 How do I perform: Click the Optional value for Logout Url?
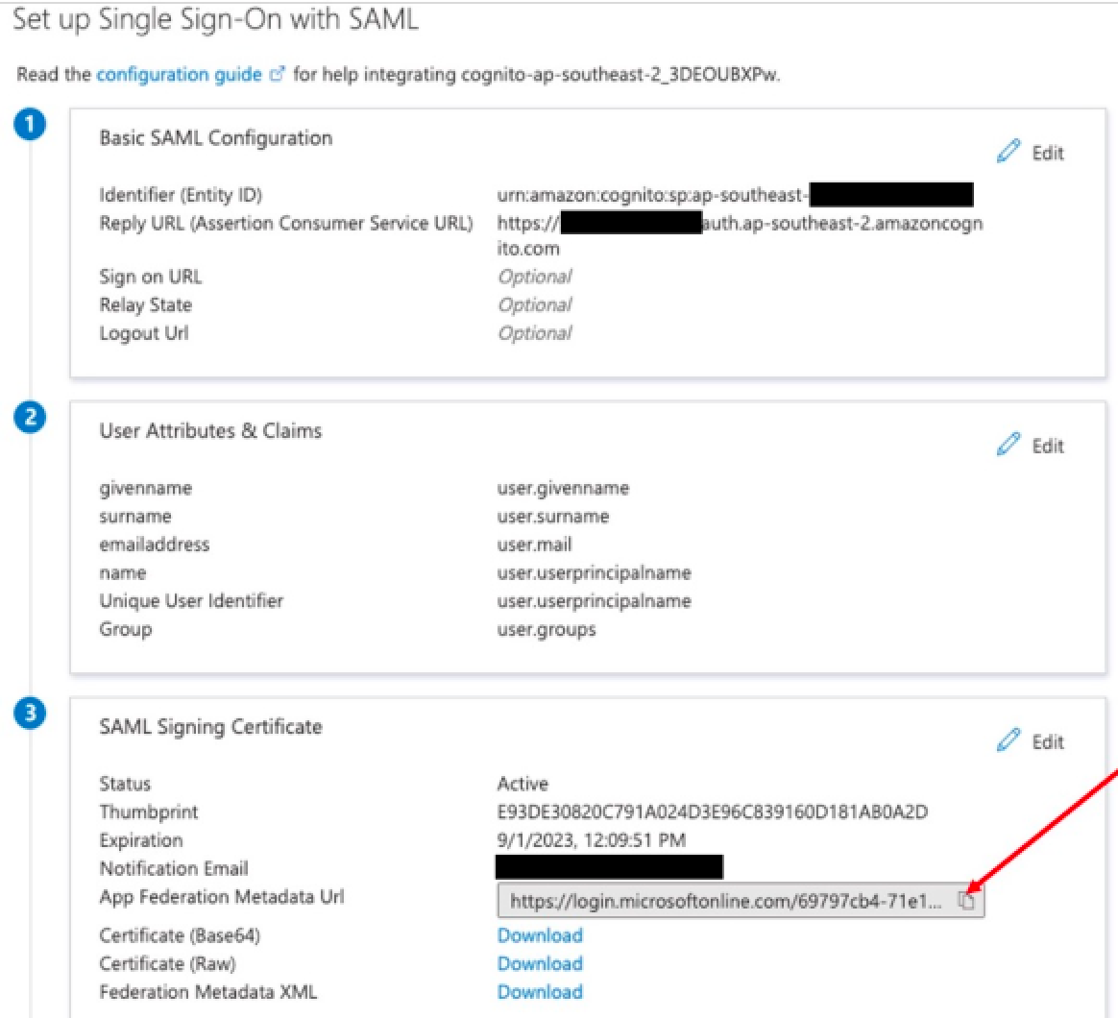(x=534, y=333)
